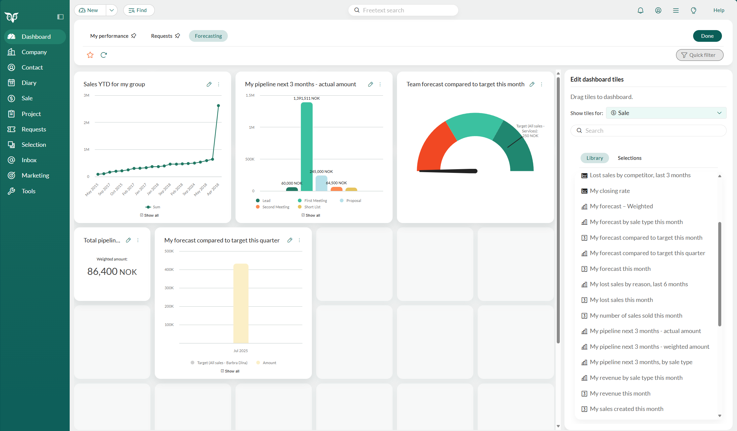Expand the Show tiles for Sale dropdown
737x431 pixels.
[x=666, y=113]
